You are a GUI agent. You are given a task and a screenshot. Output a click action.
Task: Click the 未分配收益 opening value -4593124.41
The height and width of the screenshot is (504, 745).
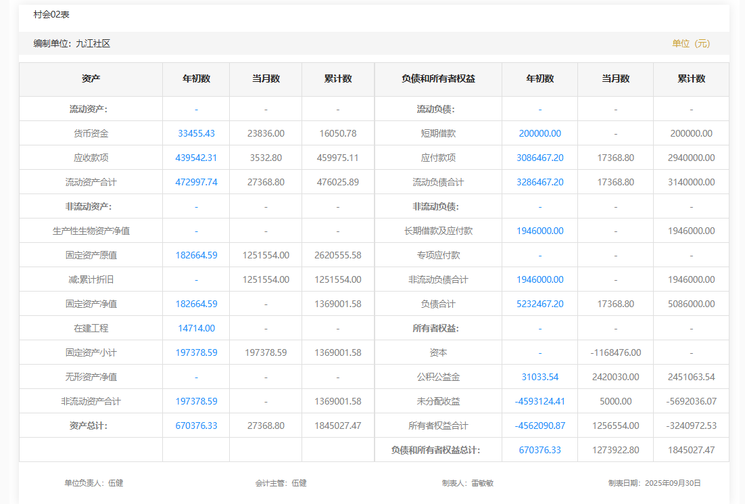[x=539, y=401]
